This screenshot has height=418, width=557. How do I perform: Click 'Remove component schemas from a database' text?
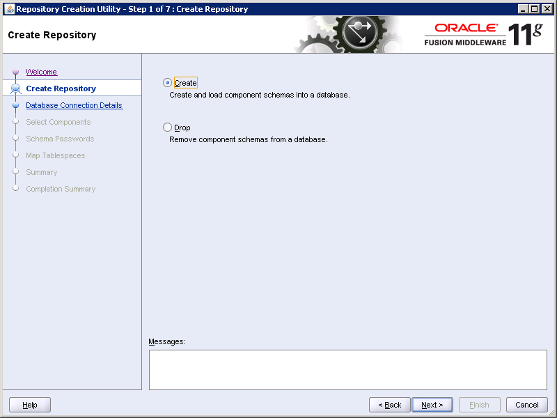tap(249, 139)
